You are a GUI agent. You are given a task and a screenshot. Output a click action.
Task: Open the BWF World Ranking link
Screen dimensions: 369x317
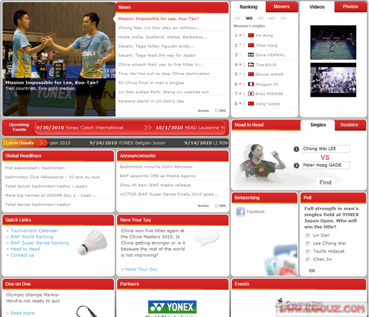32,236
